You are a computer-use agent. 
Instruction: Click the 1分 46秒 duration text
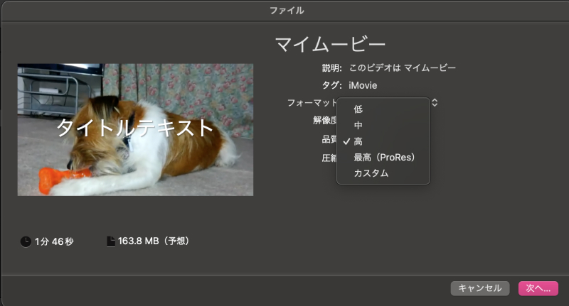pos(54,241)
